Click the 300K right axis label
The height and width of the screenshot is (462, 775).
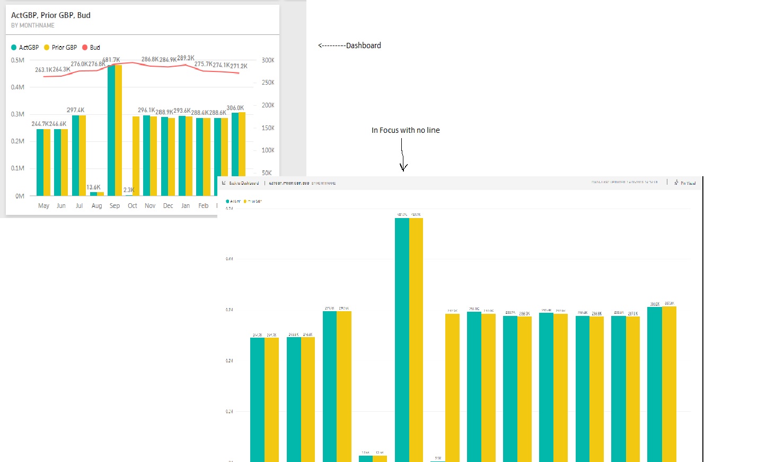click(268, 60)
